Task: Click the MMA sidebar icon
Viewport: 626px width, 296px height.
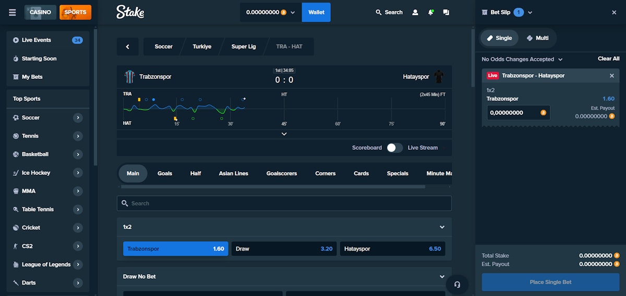Action: [x=16, y=191]
